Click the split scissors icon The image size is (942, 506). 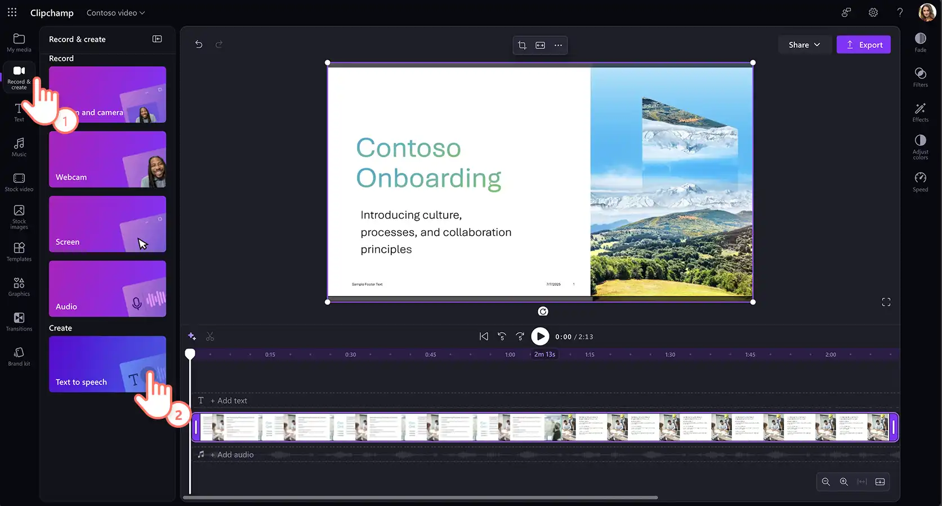point(210,337)
